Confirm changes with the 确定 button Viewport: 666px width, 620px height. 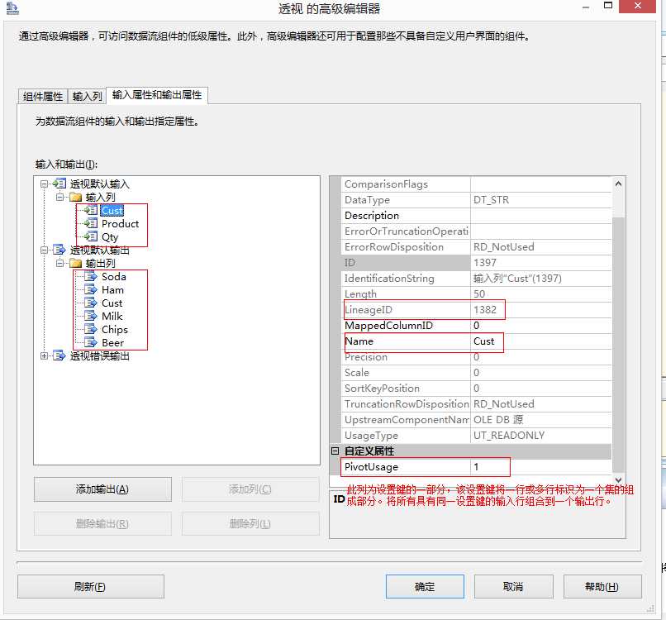[424, 586]
